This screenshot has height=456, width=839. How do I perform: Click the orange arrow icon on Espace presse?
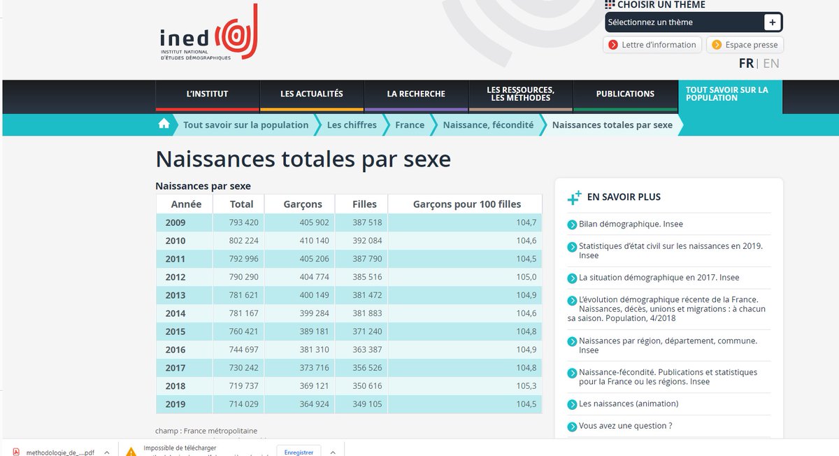tap(717, 45)
